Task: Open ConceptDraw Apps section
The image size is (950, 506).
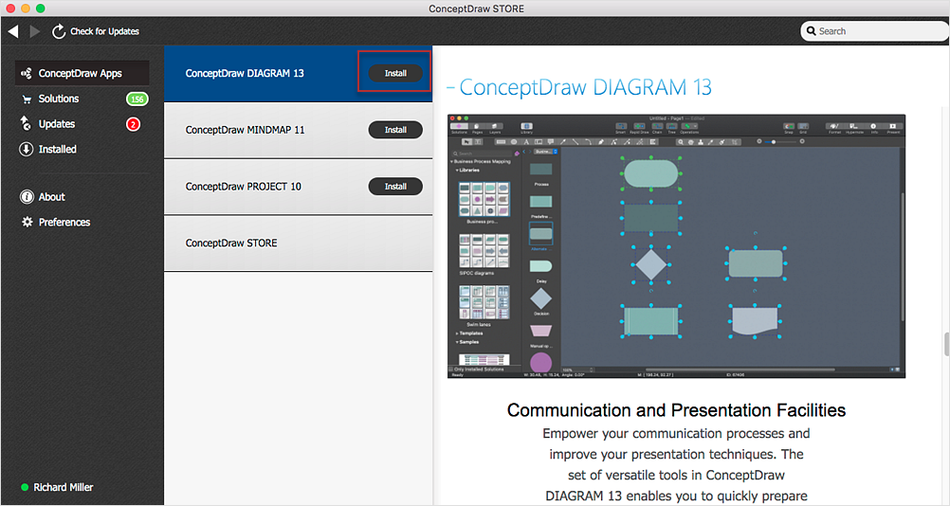Action: pyautogui.click(x=82, y=73)
